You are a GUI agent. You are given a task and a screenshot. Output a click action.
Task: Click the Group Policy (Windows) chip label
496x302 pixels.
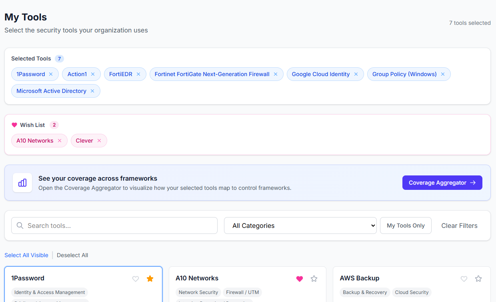pos(404,74)
